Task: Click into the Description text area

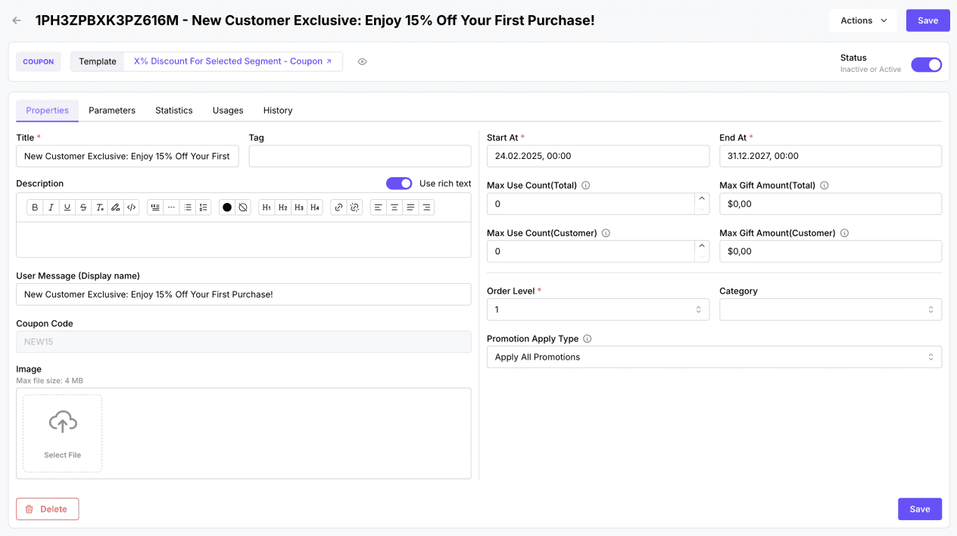Action: pyautogui.click(x=244, y=239)
